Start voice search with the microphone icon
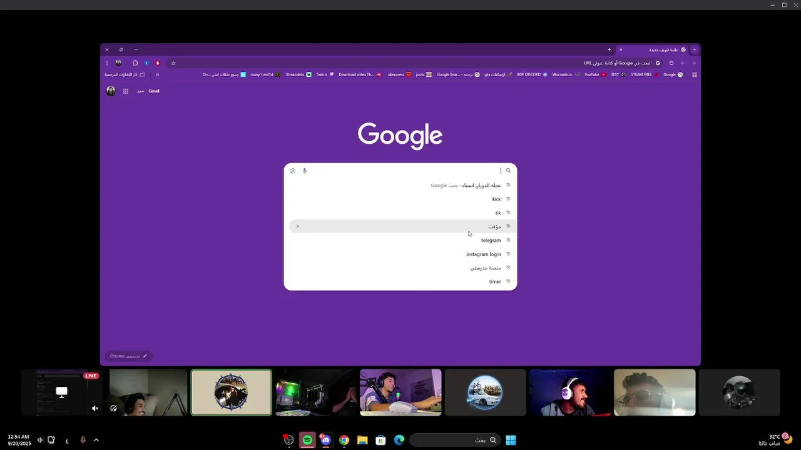The width and height of the screenshot is (801, 450). (305, 171)
